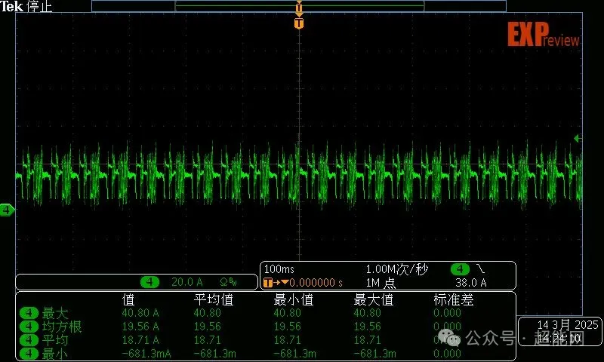Click channel 4 badge beside 平均 measurement
604x362 pixels.
[29, 340]
